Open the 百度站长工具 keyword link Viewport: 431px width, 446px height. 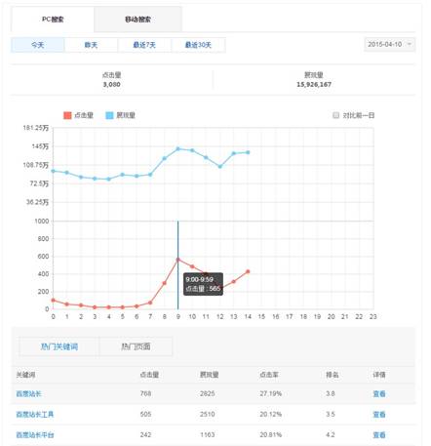coord(35,414)
